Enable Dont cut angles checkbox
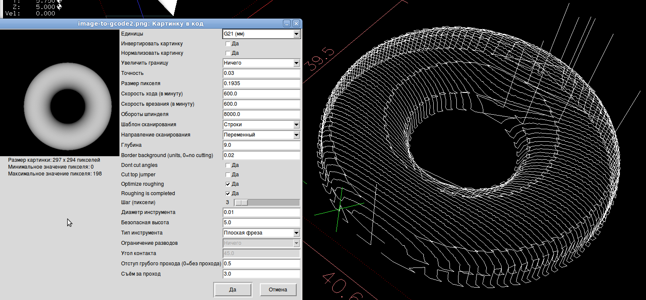 (x=228, y=165)
